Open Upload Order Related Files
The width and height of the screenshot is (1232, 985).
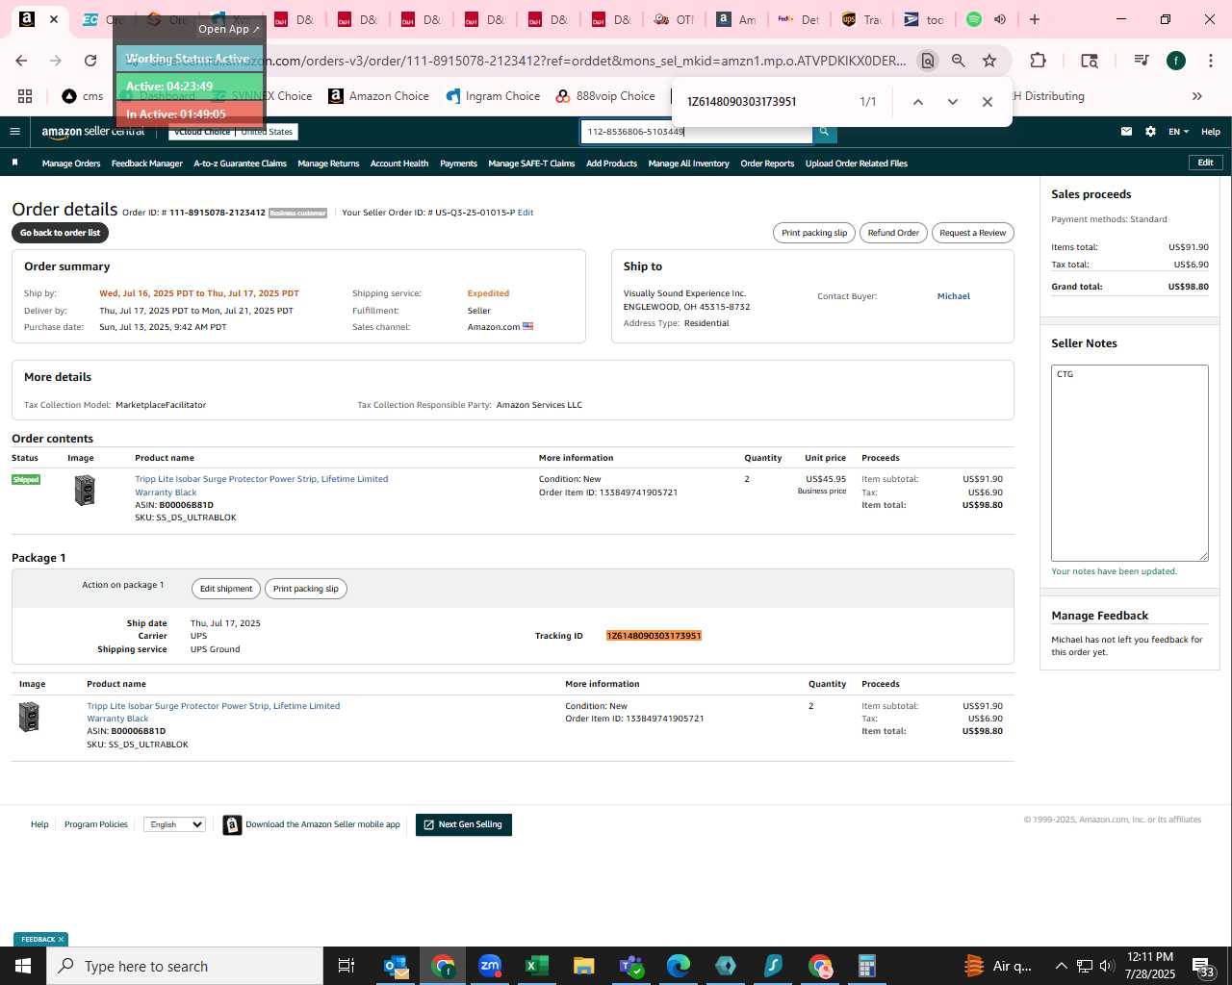click(x=857, y=164)
